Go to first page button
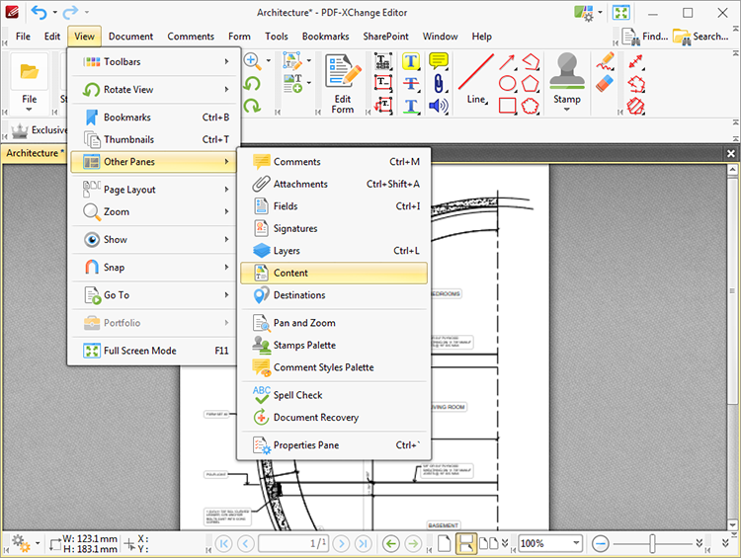 [x=223, y=544]
